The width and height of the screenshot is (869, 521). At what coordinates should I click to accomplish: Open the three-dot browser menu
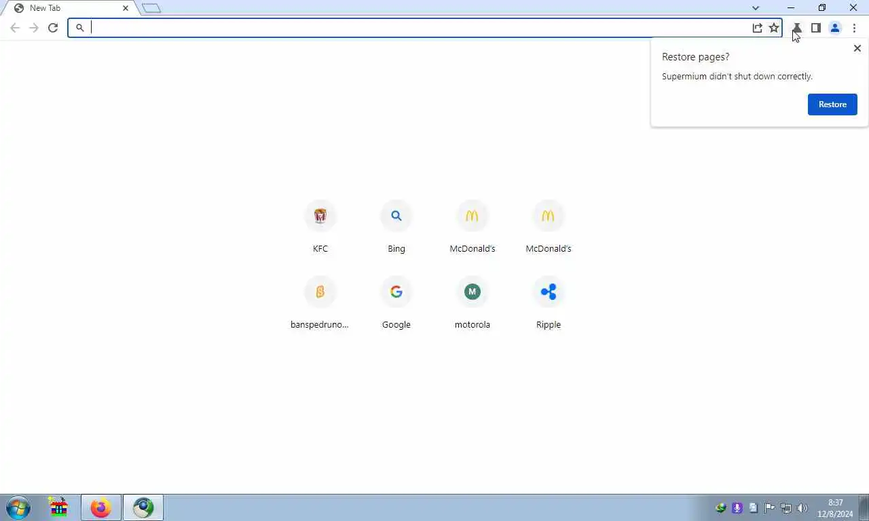(854, 28)
